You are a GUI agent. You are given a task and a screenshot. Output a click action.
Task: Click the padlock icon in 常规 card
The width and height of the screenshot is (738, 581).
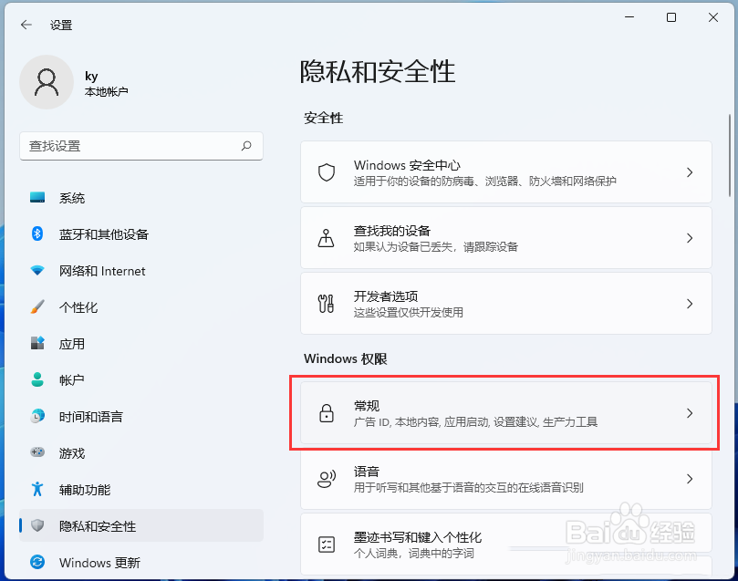[x=327, y=413]
